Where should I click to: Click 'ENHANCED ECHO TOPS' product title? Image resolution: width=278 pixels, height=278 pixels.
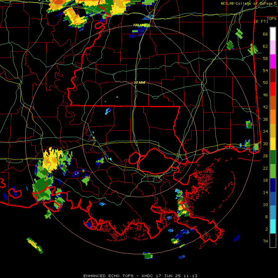click(x=108, y=276)
